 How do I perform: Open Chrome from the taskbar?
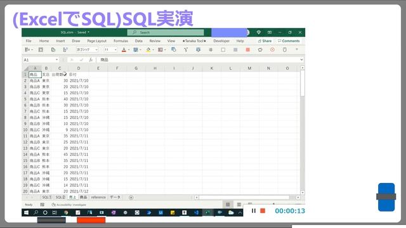[66, 213]
